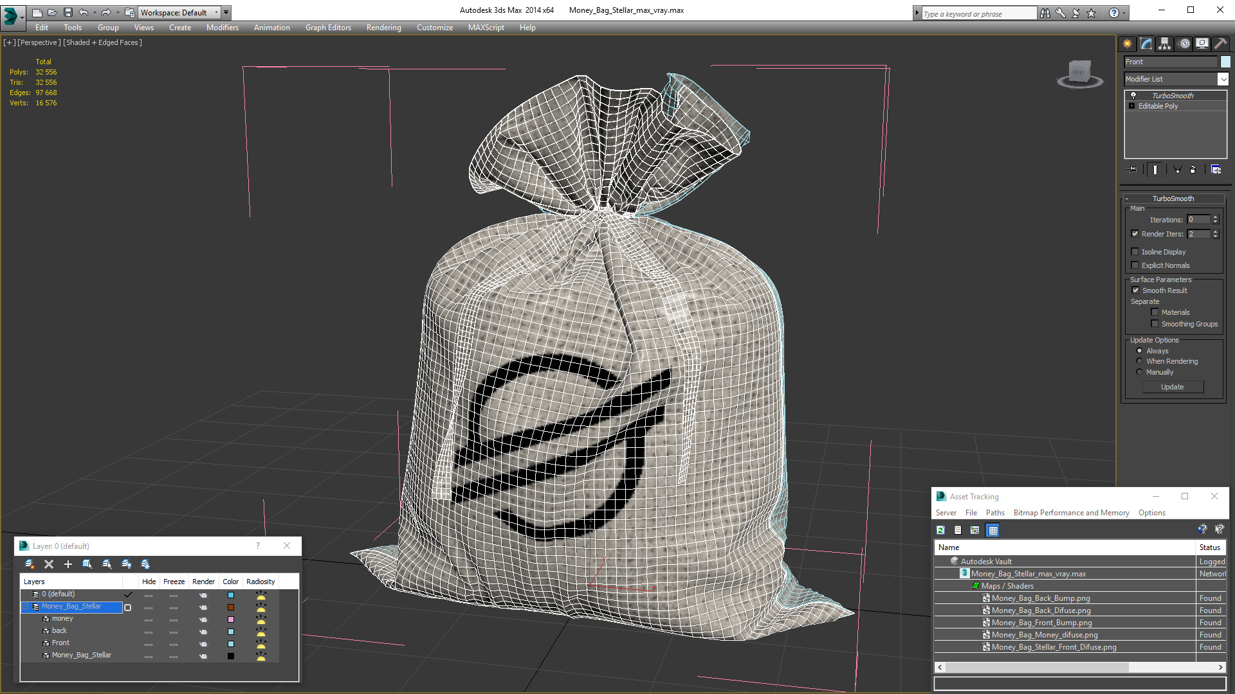Image resolution: width=1235 pixels, height=694 pixels.
Task: Enable Separate by Materials checkbox
Action: (x=1155, y=312)
